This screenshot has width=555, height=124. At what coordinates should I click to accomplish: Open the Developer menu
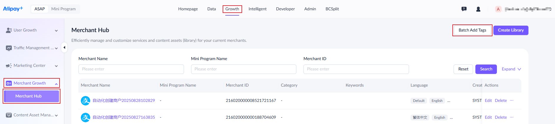click(285, 9)
